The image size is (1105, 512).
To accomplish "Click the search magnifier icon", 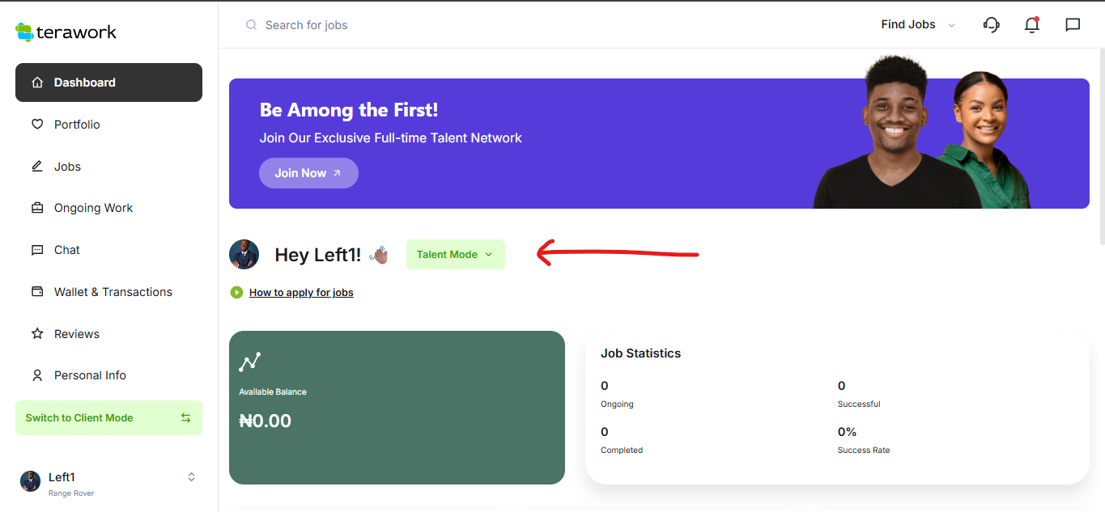I will pos(251,25).
